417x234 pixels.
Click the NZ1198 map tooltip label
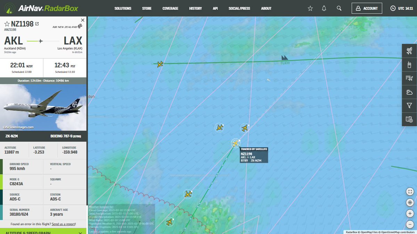pyautogui.click(x=254, y=155)
